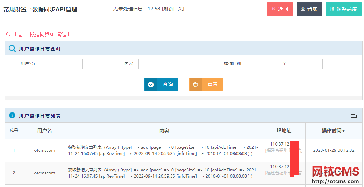
Task: Click the 无未处理信息 status text
Action: 128,9
